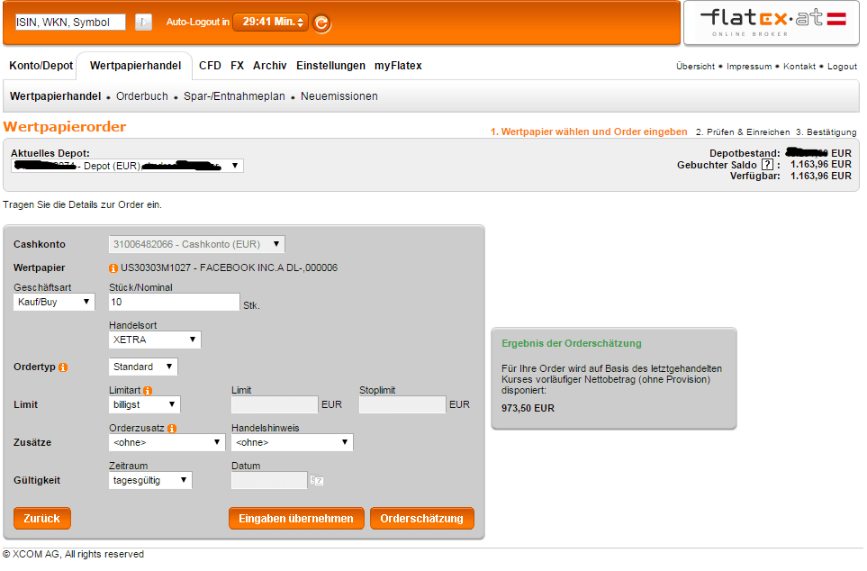Open the info icon beside Ordertyp
This screenshot has height=571, width=867.
63,367
